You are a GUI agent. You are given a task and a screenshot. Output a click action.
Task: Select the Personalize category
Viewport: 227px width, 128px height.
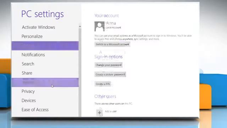click(32, 36)
